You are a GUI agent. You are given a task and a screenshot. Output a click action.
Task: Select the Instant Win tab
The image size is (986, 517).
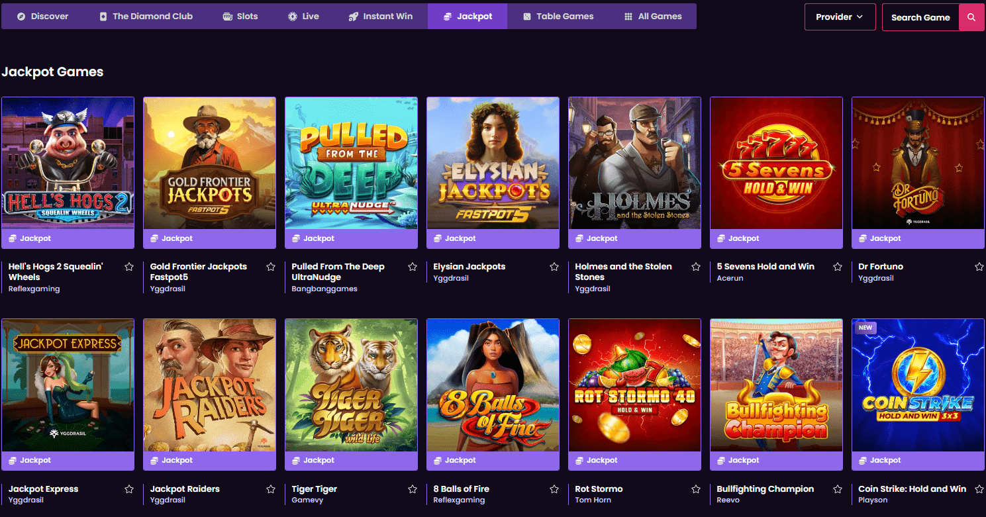coord(380,17)
